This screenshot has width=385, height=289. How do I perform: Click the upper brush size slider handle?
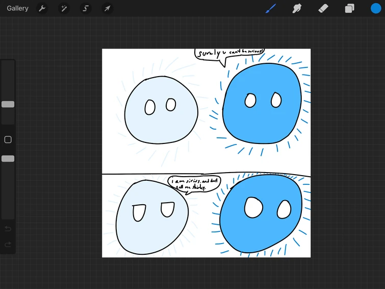point(8,104)
